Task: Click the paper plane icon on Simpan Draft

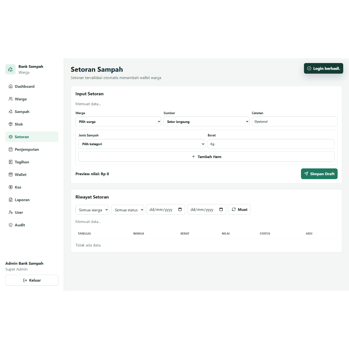Action: point(306,173)
